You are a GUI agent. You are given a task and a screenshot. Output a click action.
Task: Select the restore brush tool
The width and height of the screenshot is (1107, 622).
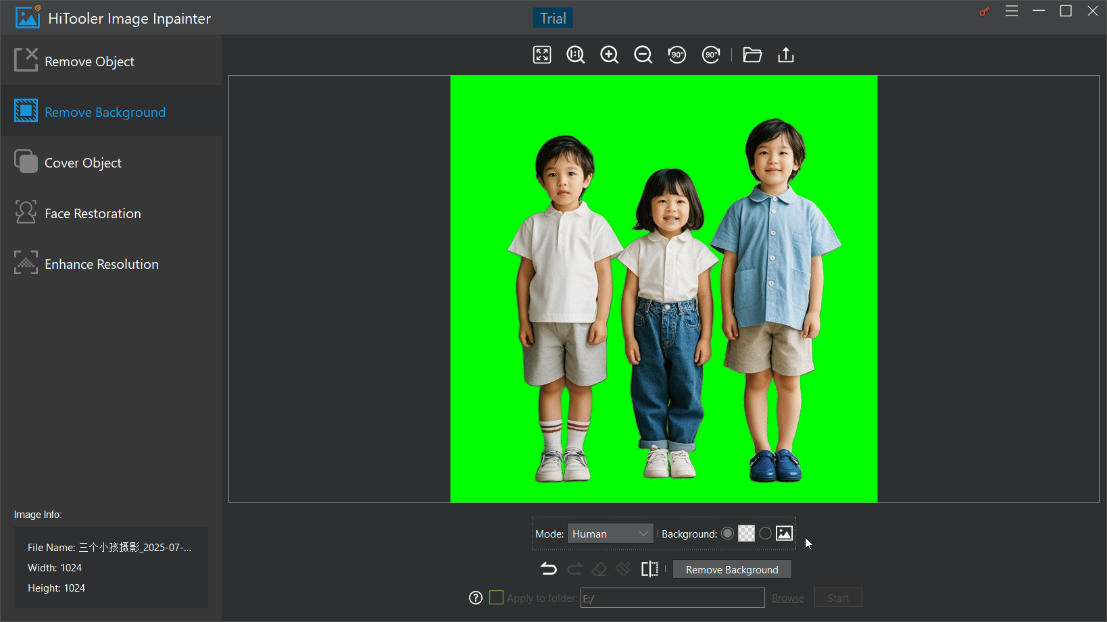click(x=623, y=569)
